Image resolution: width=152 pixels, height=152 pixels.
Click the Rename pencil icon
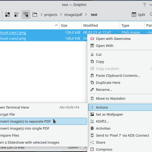pos(92,90)
